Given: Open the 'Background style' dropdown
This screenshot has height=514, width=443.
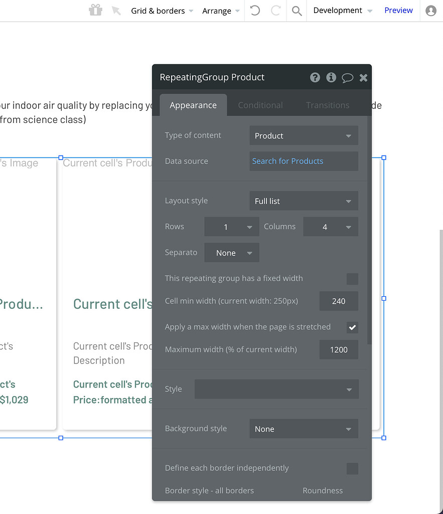Looking at the screenshot, I should click(304, 429).
